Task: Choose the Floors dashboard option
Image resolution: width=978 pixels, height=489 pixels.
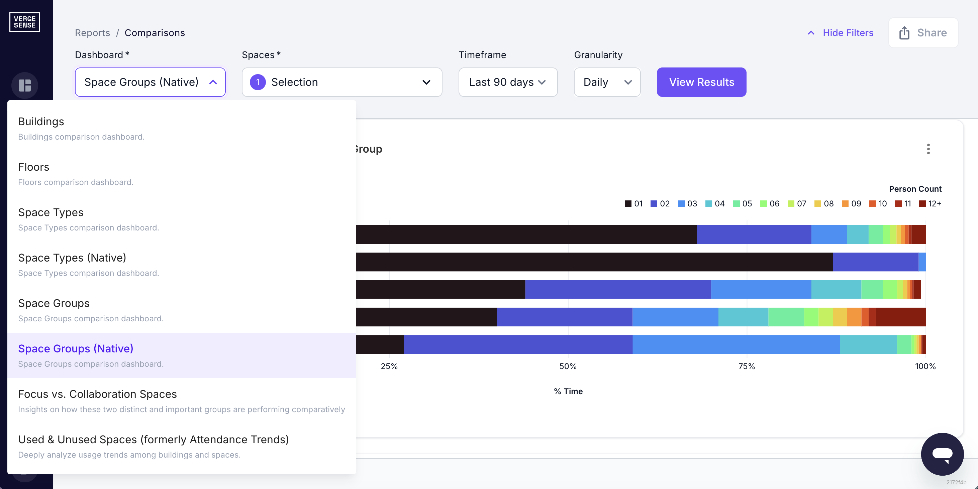Action: click(182, 174)
